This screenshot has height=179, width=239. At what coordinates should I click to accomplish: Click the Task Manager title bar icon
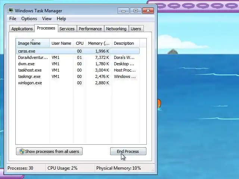click(x=10, y=11)
